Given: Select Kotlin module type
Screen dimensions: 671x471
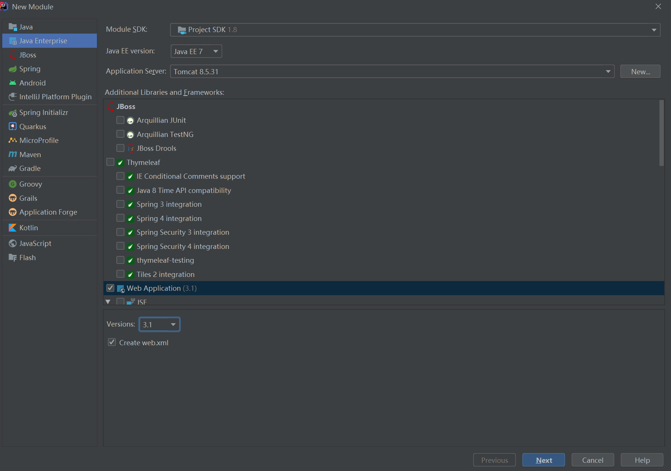Looking at the screenshot, I should [x=50, y=228].
